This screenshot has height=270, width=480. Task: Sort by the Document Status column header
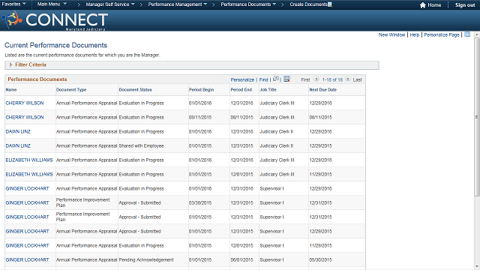click(x=135, y=90)
